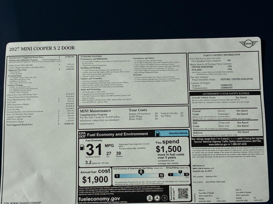Screen dimensions: 273x204
Task: Click the Your Costs heading
Action: (138, 110)
